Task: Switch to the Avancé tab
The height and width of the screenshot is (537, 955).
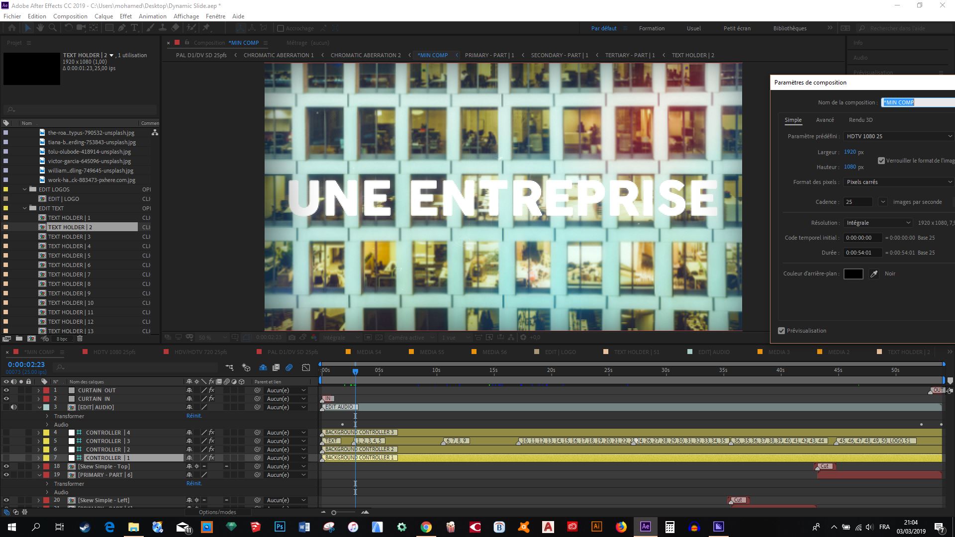Action: (825, 120)
